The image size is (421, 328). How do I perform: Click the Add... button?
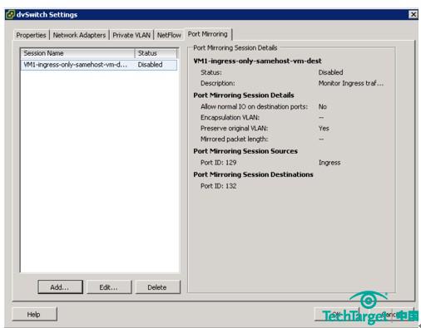click(60, 287)
